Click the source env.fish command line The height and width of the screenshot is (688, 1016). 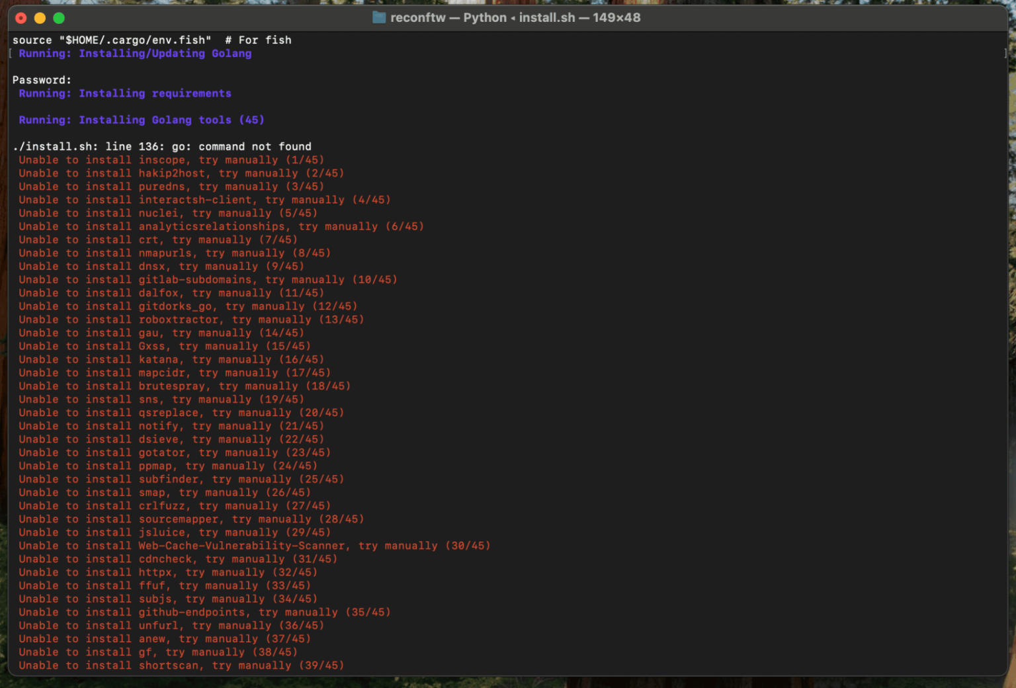coord(151,40)
